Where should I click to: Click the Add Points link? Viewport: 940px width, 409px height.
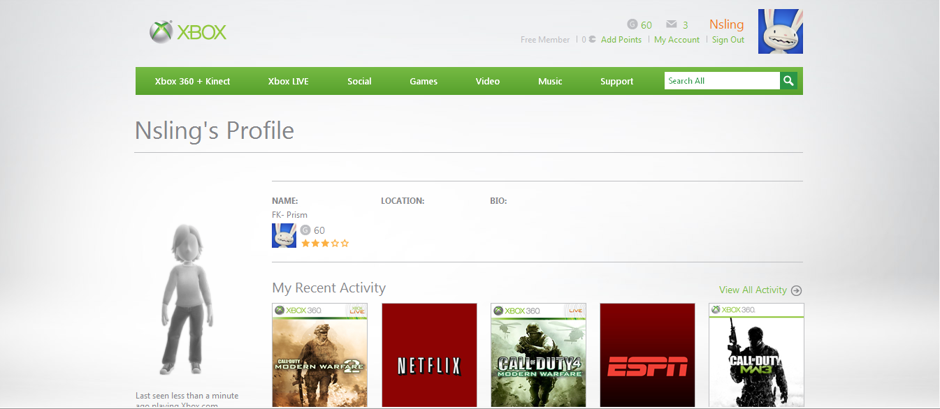[x=621, y=40]
